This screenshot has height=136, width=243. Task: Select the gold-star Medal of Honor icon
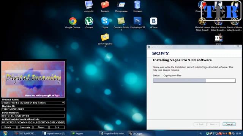tap(202, 24)
